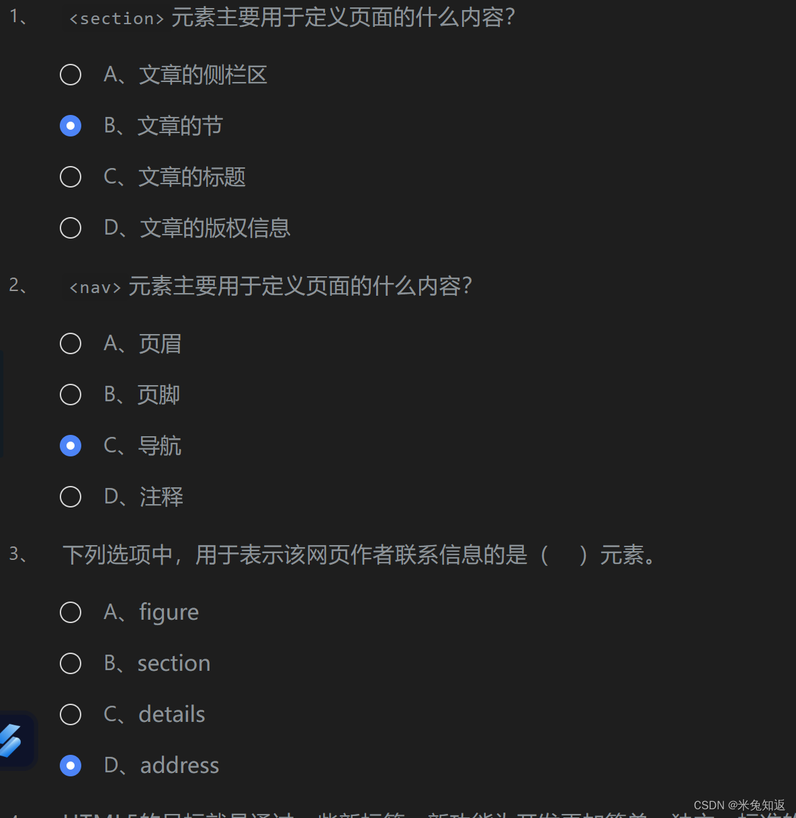
Task: Select option B 页脚 for question 2
Action: pyautogui.click(x=71, y=395)
